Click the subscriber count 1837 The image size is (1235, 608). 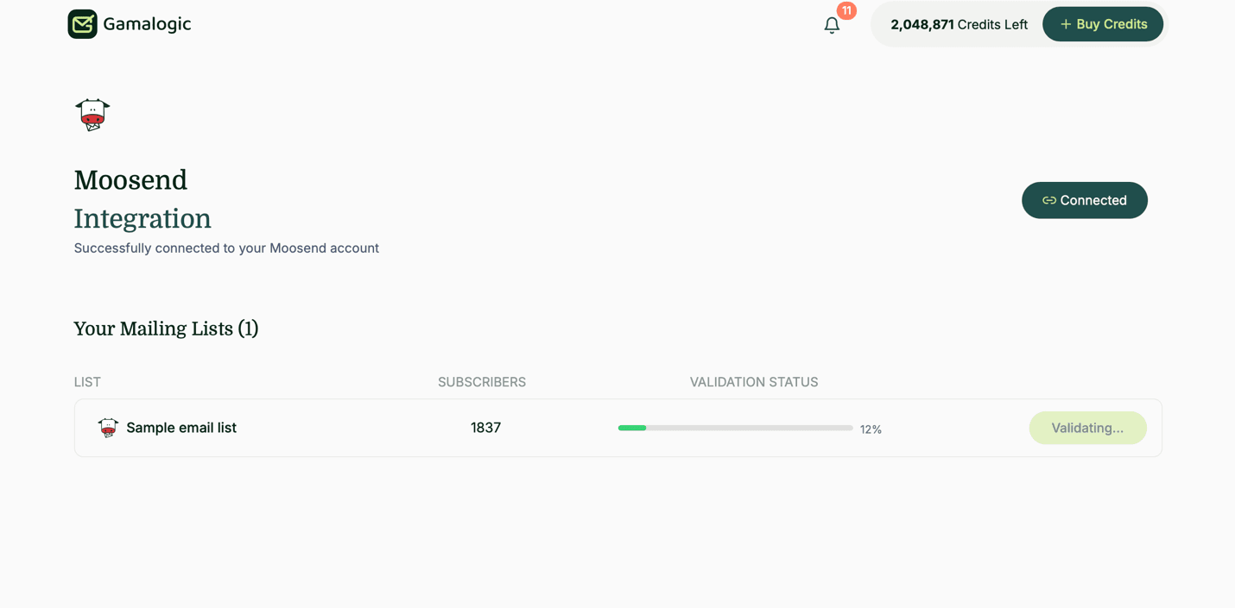click(x=485, y=427)
